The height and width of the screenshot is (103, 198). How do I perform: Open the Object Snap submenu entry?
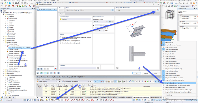pyautogui.click(x=179, y=95)
